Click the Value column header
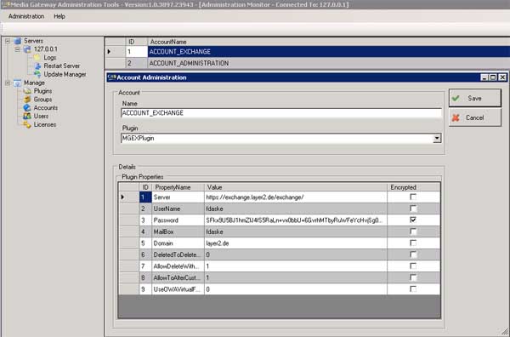This screenshot has height=337, width=510. tap(296, 187)
